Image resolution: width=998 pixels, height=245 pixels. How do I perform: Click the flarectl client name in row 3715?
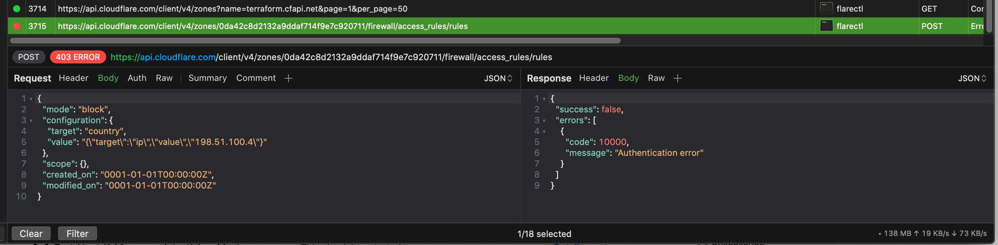coord(850,26)
